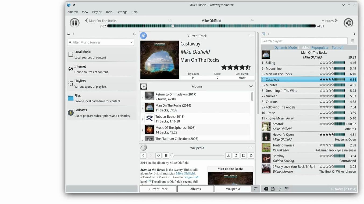Open the Settings menu
Image resolution: width=364 pixels, height=204 pixels.
tap(122, 12)
